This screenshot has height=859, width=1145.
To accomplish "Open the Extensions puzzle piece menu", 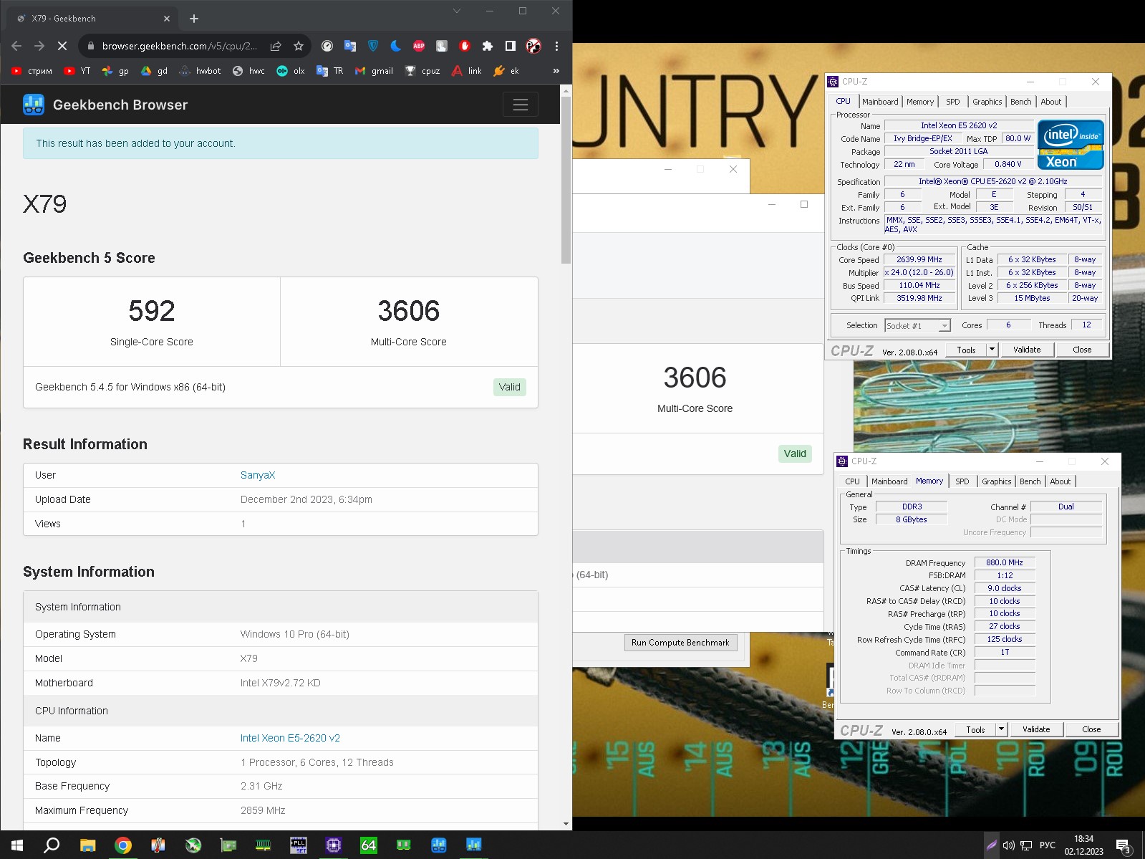I will click(x=488, y=46).
